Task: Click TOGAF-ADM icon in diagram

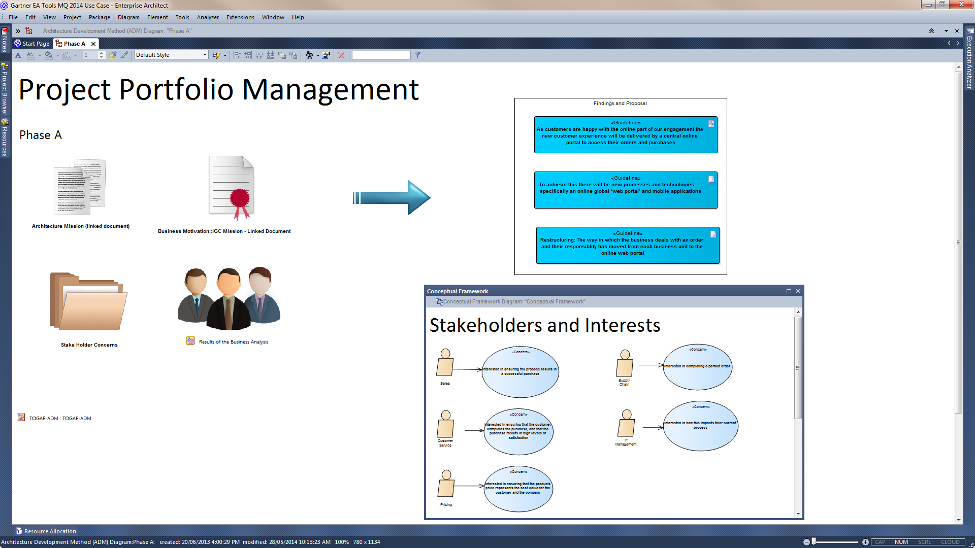Action: (x=21, y=417)
